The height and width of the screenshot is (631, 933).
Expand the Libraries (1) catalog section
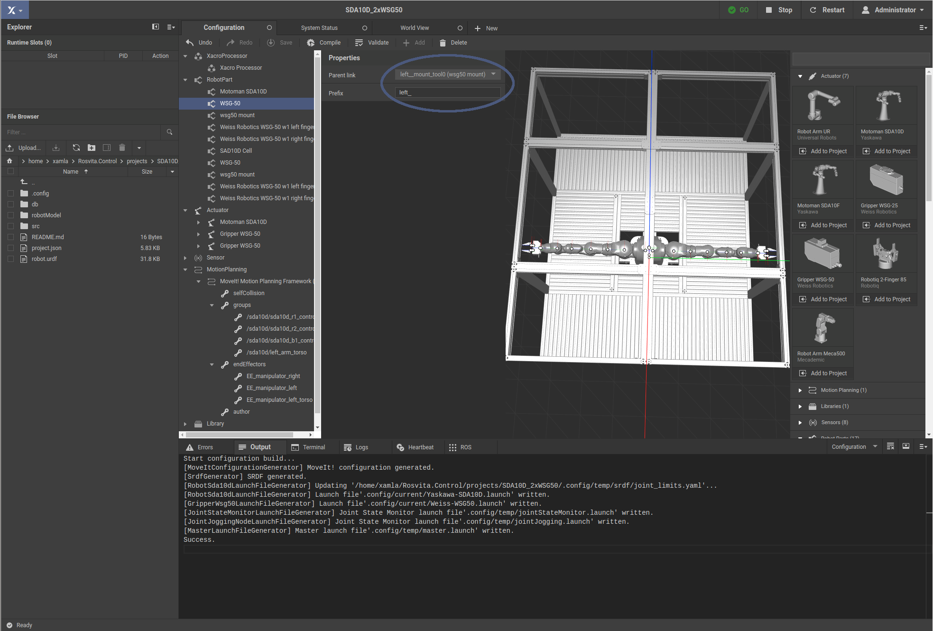click(x=800, y=407)
